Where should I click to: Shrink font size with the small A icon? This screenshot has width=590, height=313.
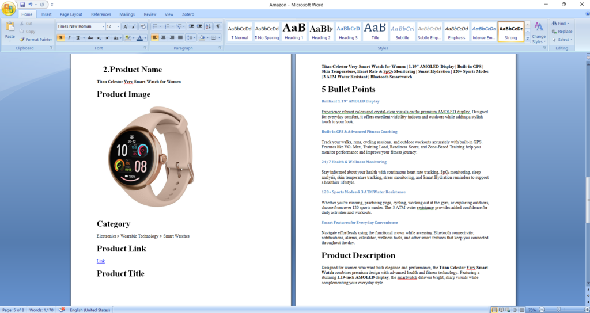click(134, 26)
